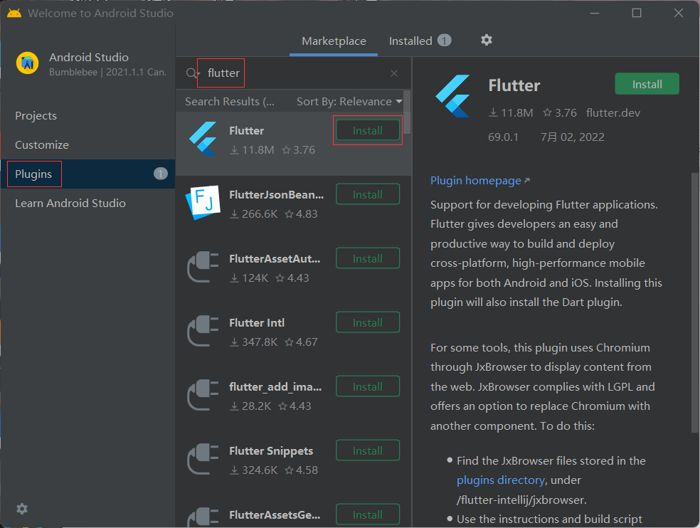Image resolution: width=700 pixels, height=528 pixels.
Task: Click the search results list scrollbar
Action: [407, 112]
